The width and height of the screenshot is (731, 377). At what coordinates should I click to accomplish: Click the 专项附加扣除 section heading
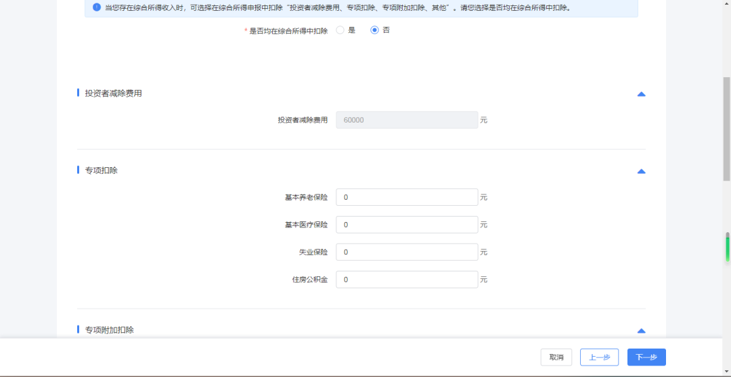pos(109,330)
